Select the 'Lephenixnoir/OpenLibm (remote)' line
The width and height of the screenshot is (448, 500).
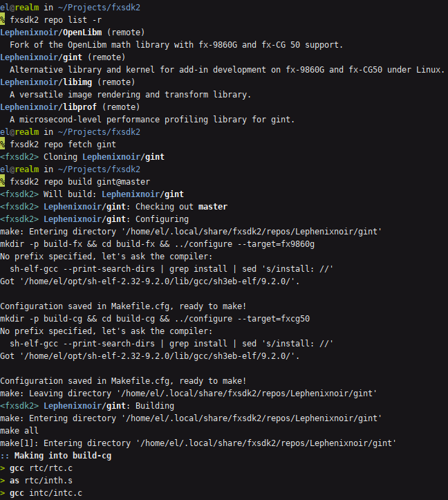73,33
